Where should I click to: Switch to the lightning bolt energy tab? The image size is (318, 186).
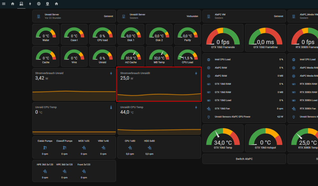pos(30,4)
